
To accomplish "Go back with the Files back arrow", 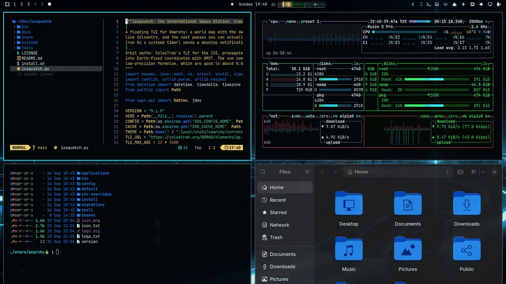I will pyautogui.click(x=322, y=172).
